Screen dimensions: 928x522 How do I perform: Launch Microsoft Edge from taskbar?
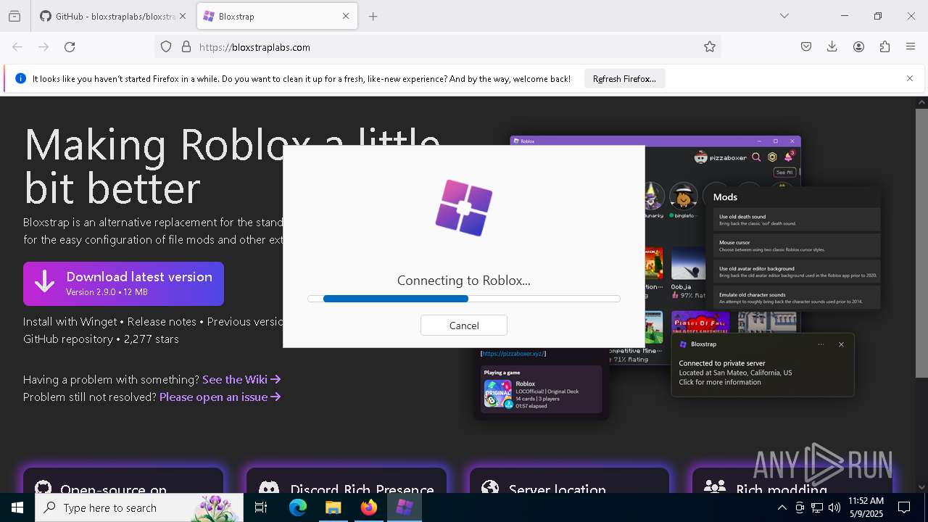click(x=298, y=507)
